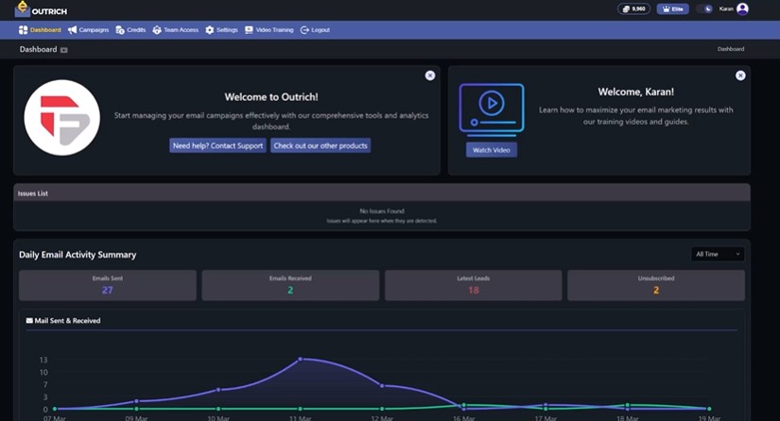Open the Settings menu item

point(221,30)
